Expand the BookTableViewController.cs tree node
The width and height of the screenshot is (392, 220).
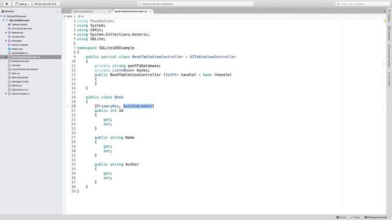coord(6,57)
